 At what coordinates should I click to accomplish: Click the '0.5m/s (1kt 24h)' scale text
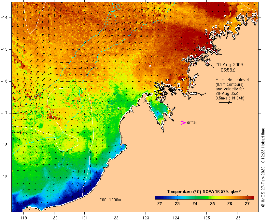[x=230, y=98]
